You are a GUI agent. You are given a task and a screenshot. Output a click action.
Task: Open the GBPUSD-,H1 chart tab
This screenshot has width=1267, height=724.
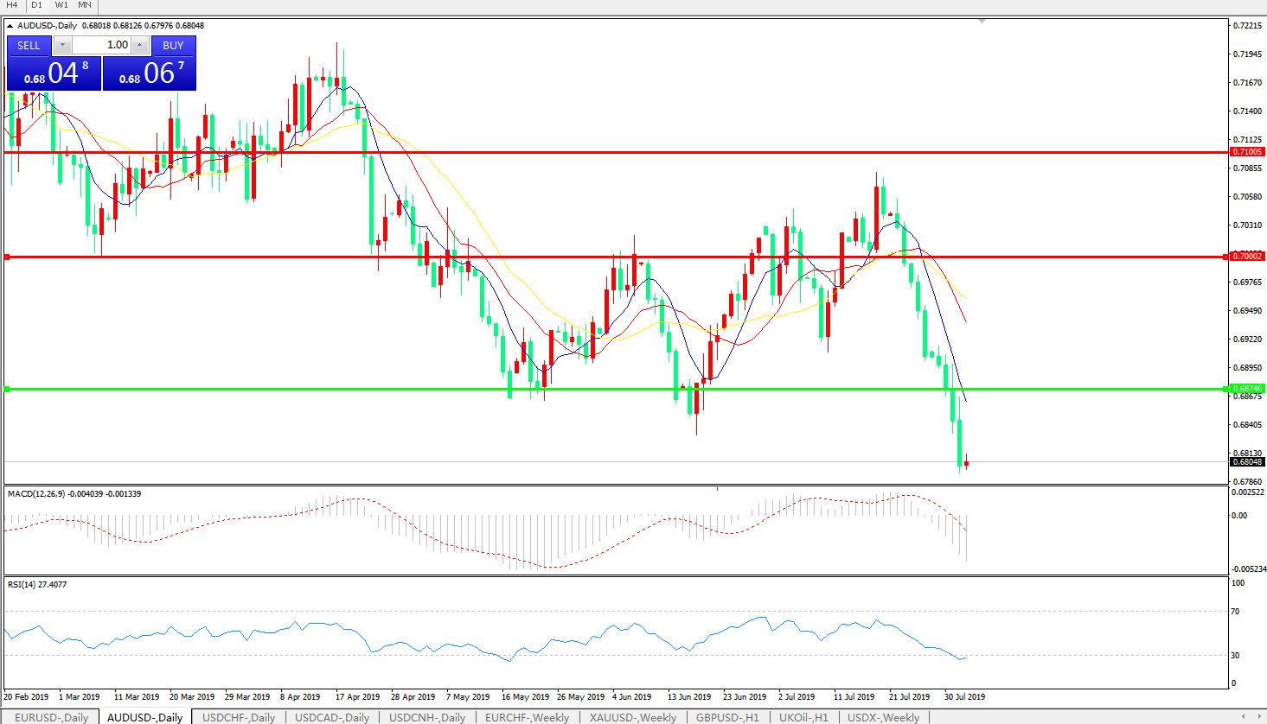pos(727,717)
